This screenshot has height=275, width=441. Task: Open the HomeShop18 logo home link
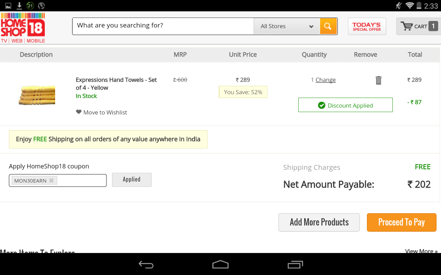tap(23, 28)
